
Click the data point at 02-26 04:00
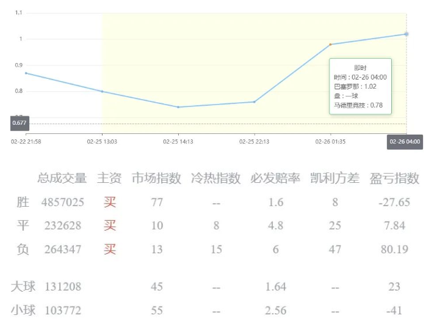pyautogui.click(x=406, y=34)
